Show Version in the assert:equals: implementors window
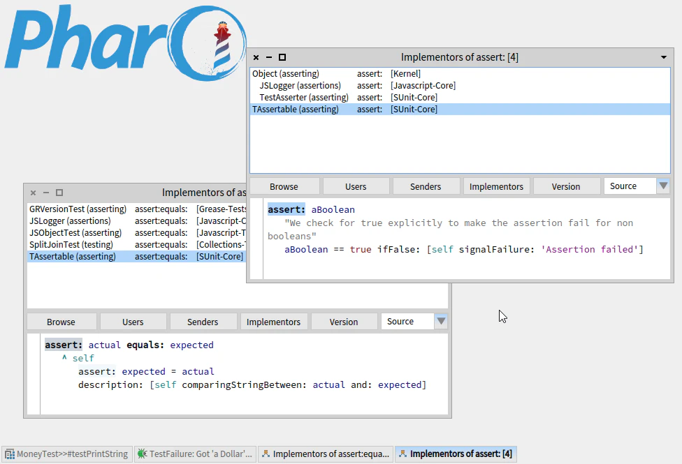 point(344,322)
